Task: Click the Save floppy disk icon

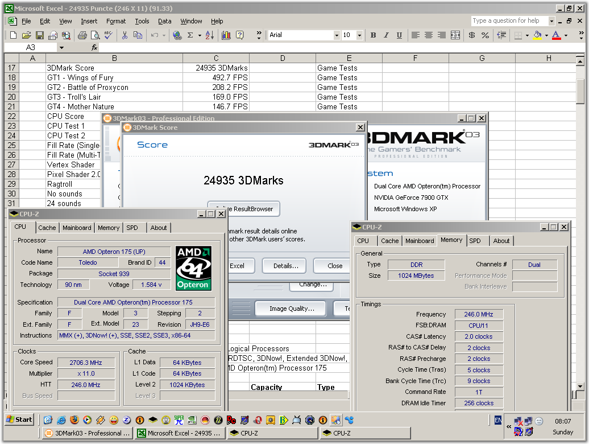Action: [39, 35]
